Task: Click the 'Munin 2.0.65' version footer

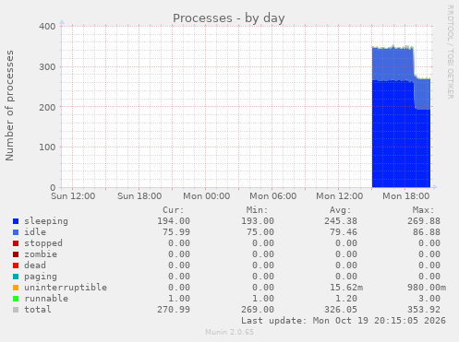Action: (229, 332)
